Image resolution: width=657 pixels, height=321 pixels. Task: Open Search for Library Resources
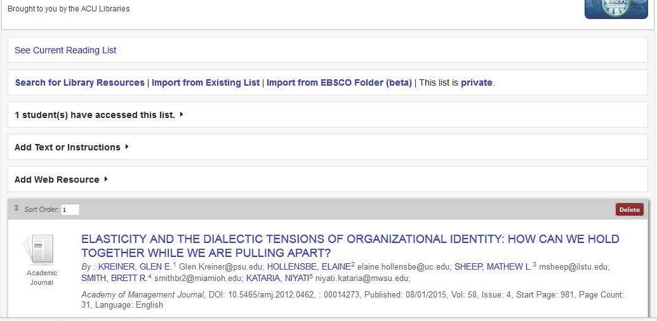pyautogui.click(x=79, y=82)
